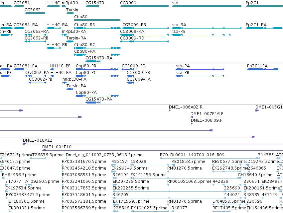Select the HLH4C gene glyph

tap(53, 6)
